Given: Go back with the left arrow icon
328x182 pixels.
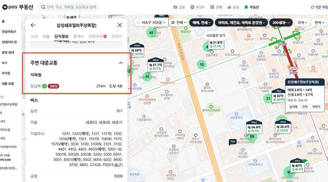Looking at the screenshot, I should point(33,25).
